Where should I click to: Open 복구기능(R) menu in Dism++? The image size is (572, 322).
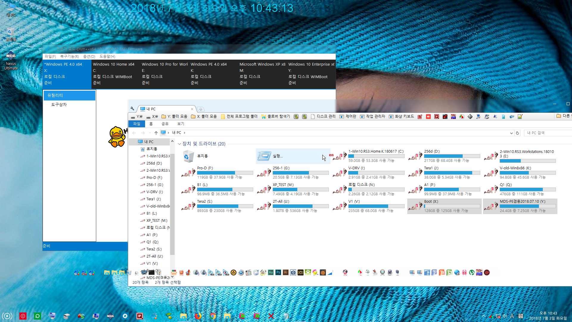pyautogui.click(x=69, y=56)
